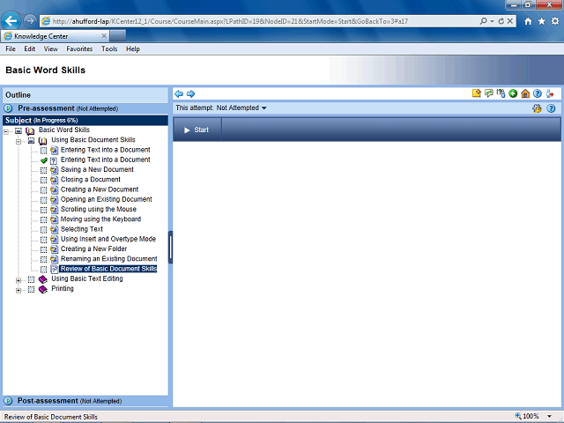Viewport: 564px width, 423px height.
Task: Open the address bar search dropdown arrow
Action: (492, 21)
